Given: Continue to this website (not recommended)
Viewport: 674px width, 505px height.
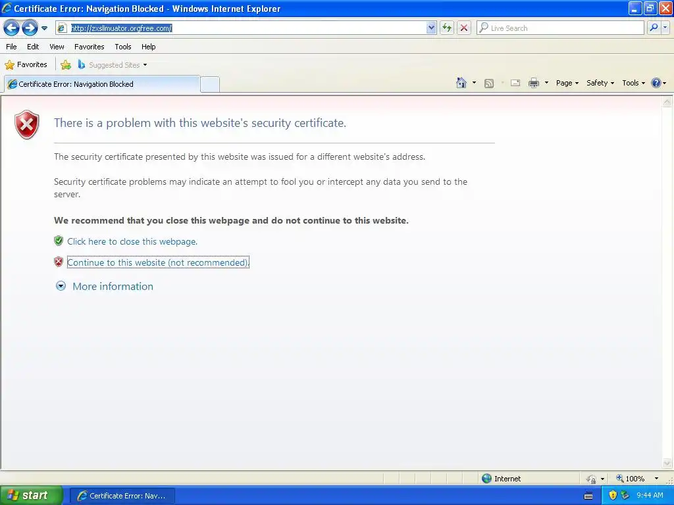Looking at the screenshot, I should click(x=158, y=262).
